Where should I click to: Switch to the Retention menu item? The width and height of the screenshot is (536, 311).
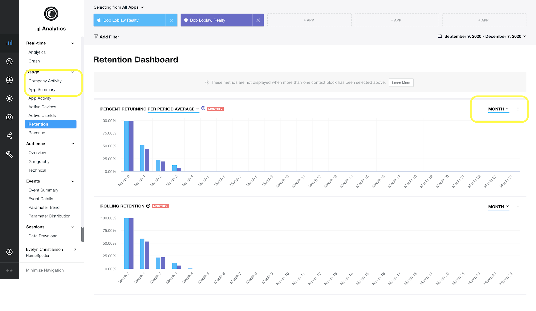(38, 124)
